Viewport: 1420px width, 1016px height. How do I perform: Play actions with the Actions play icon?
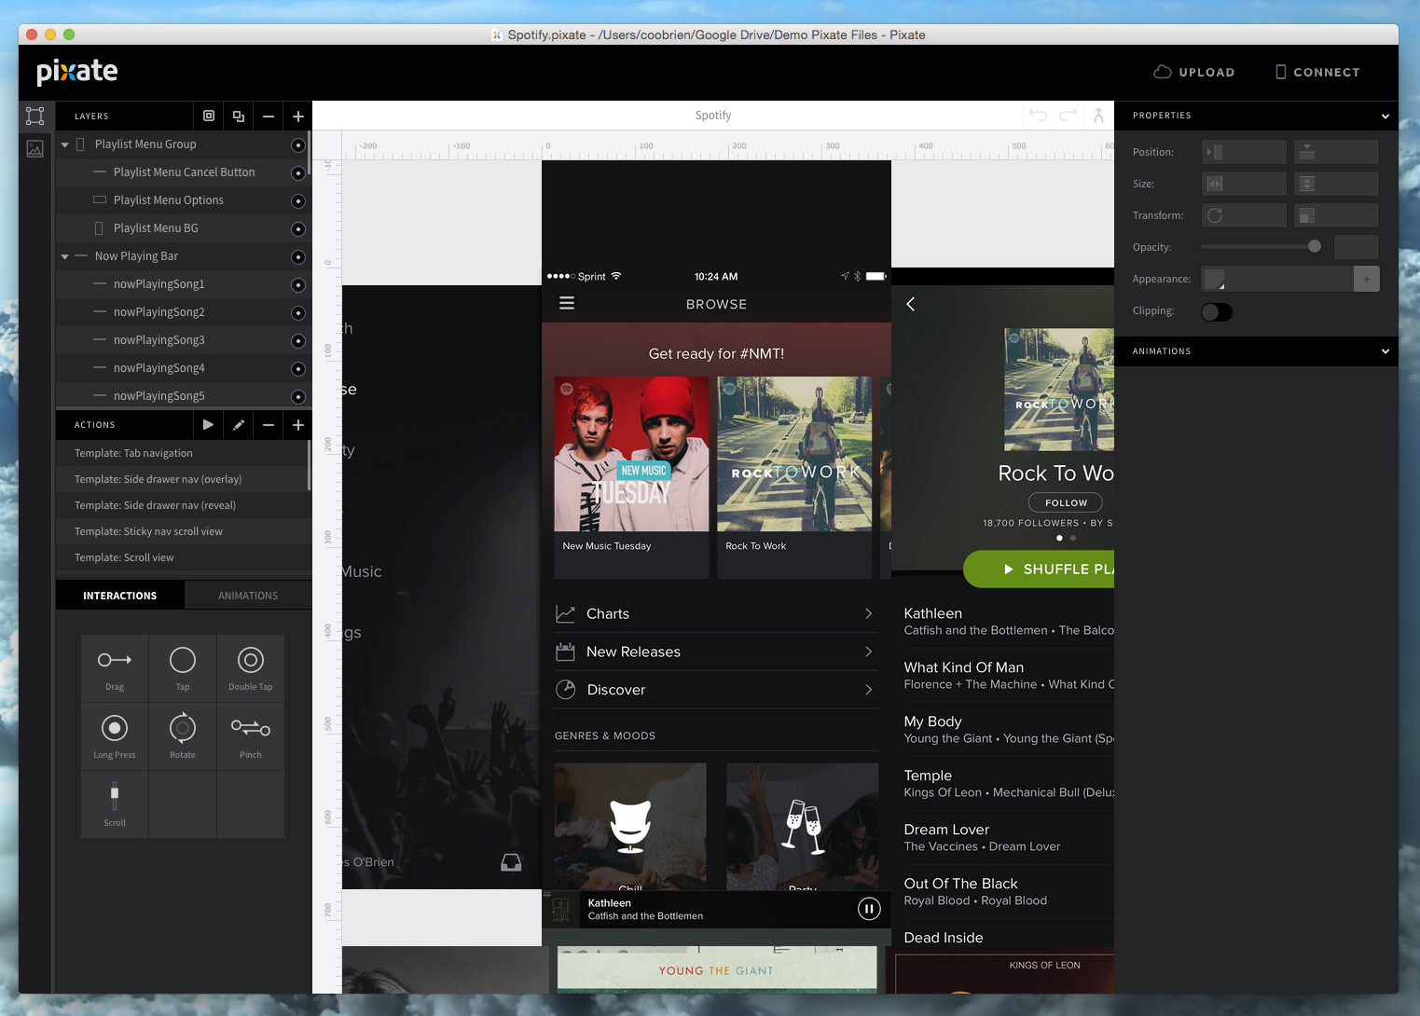click(208, 425)
